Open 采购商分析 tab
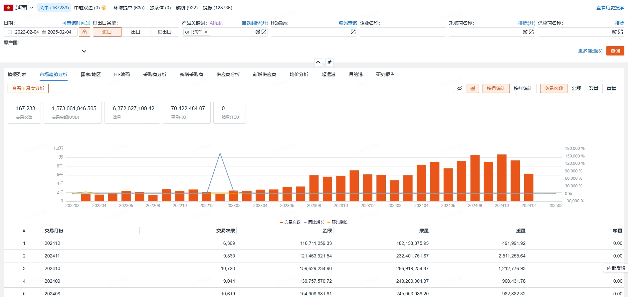 point(155,74)
